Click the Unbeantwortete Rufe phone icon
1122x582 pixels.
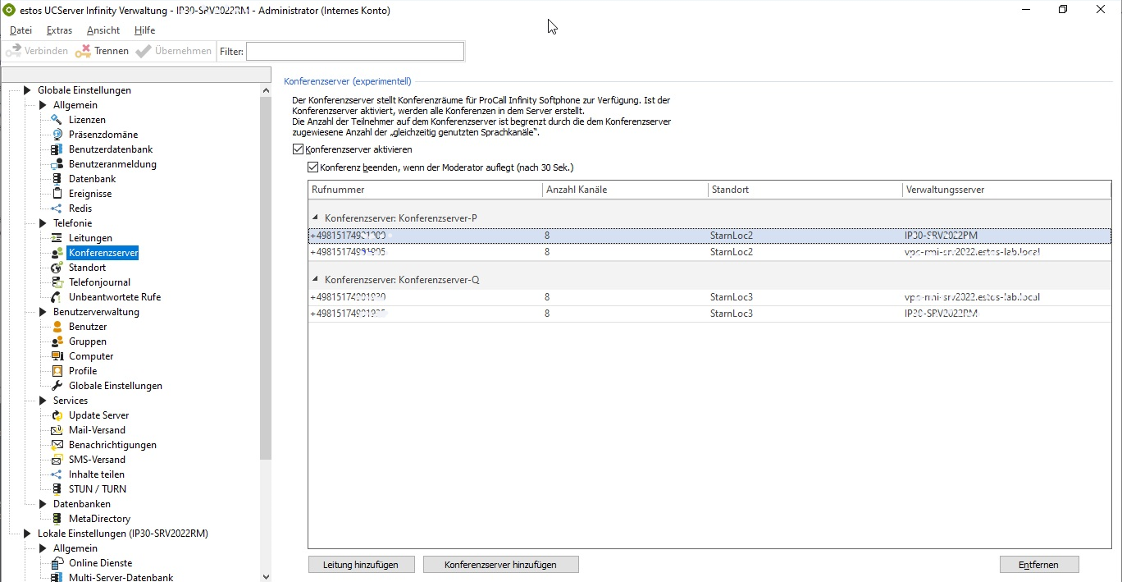point(57,297)
